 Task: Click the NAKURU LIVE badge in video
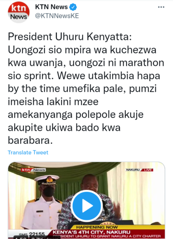[139, 170]
